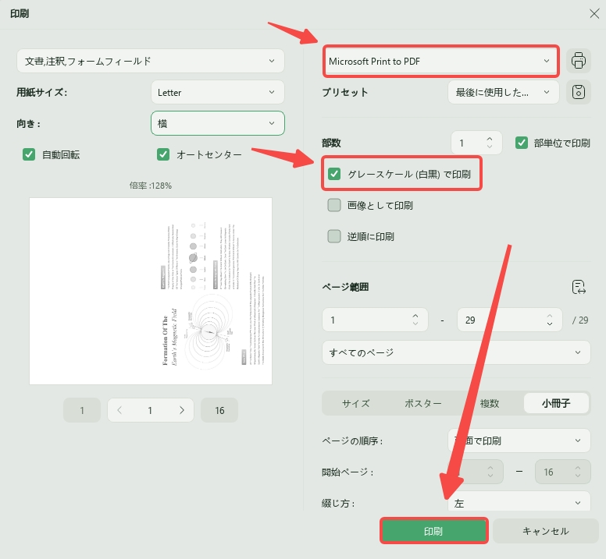This screenshot has width=606, height=559.
Task: Open すべてのページ dropdown
Action: (x=456, y=352)
